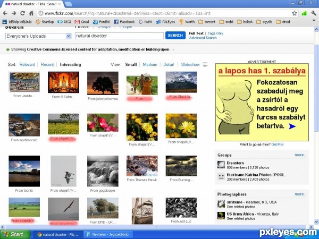Click the slideshow presentation screen icon
The height and width of the screenshot is (239, 319).
pyautogui.click(x=205, y=65)
